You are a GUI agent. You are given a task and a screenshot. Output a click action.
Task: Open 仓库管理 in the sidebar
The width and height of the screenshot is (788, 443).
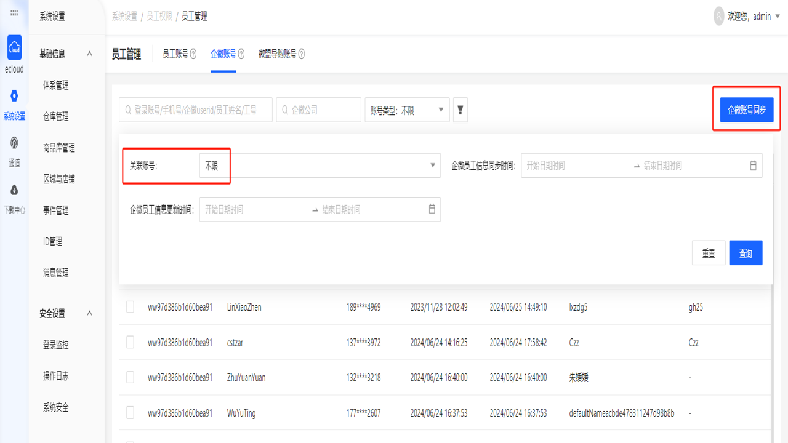click(x=56, y=117)
